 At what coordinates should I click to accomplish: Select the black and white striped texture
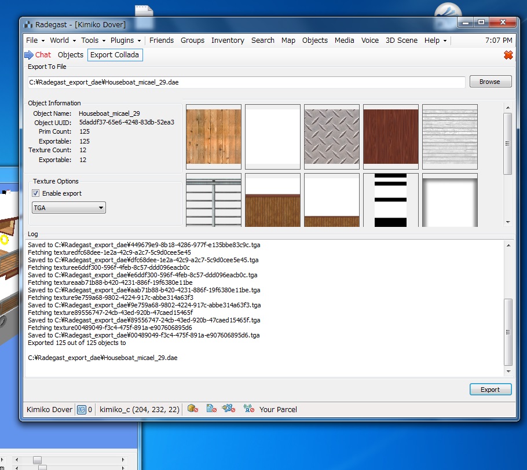[391, 200]
